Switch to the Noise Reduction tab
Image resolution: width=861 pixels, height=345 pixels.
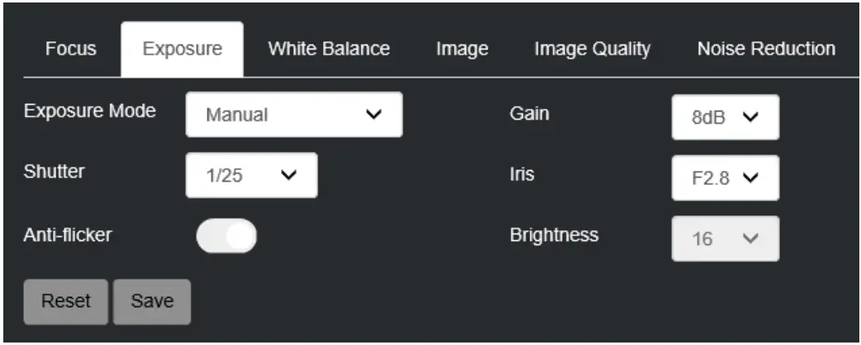pyautogui.click(x=766, y=49)
